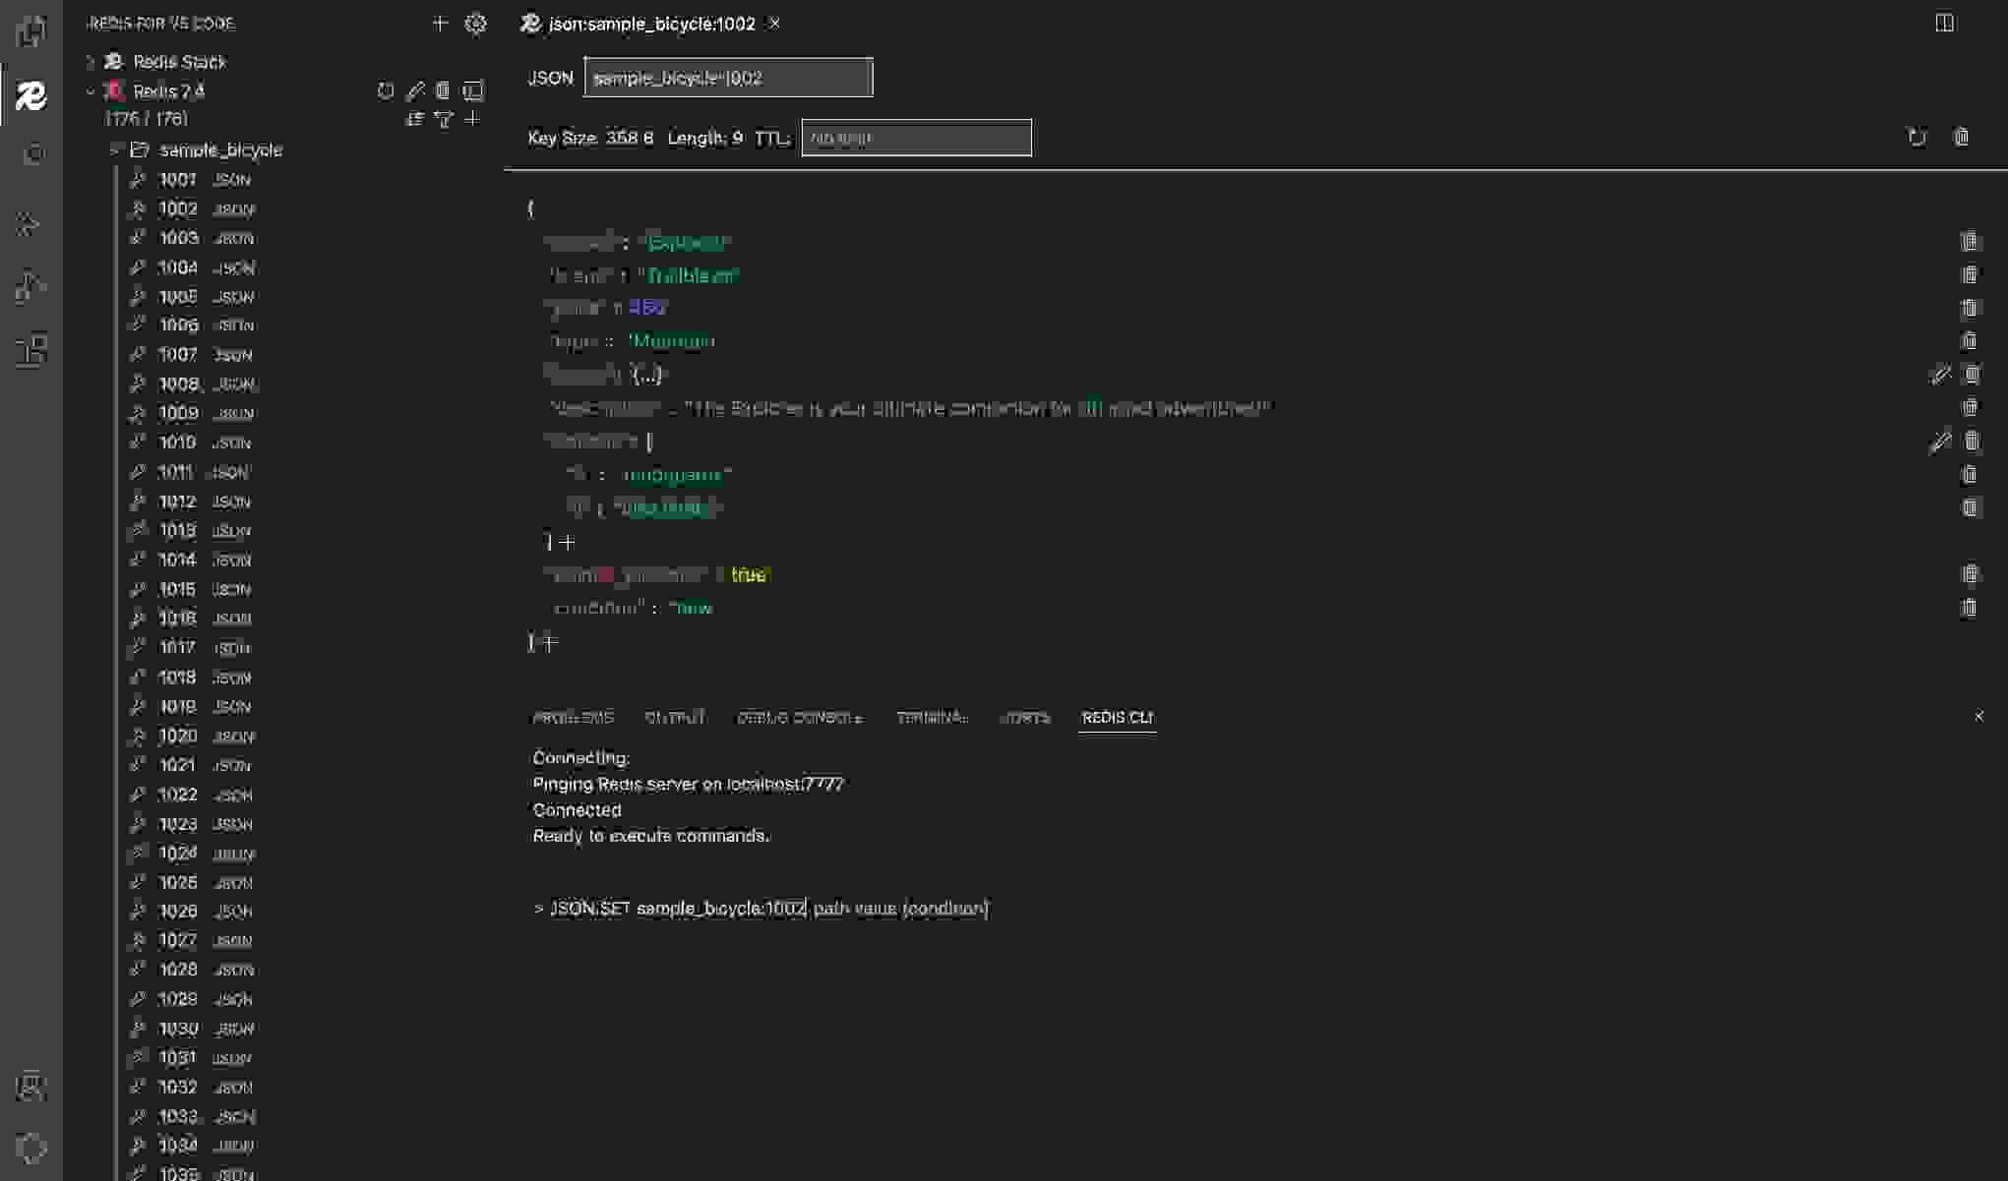Refresh the Redis 7.4 database

(x=386, y=90)
